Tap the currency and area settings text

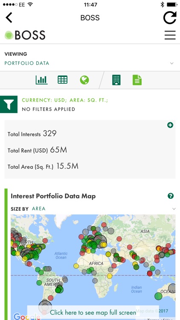pyautogui.click(x=65, y=100)
